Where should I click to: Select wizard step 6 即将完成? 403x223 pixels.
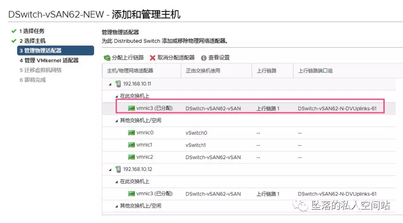(x=33, y=80)
